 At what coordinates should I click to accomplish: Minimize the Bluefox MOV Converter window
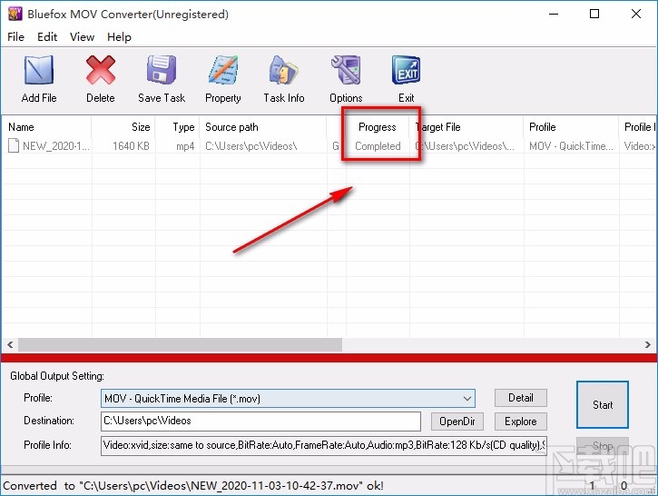554,14
